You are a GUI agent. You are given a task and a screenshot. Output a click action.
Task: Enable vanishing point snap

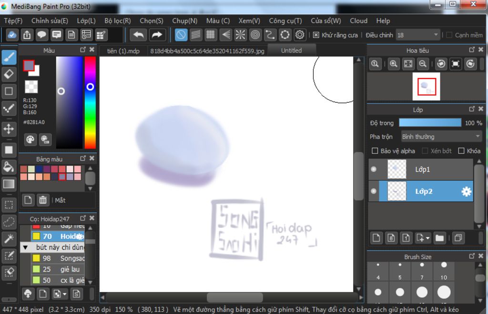225,35
